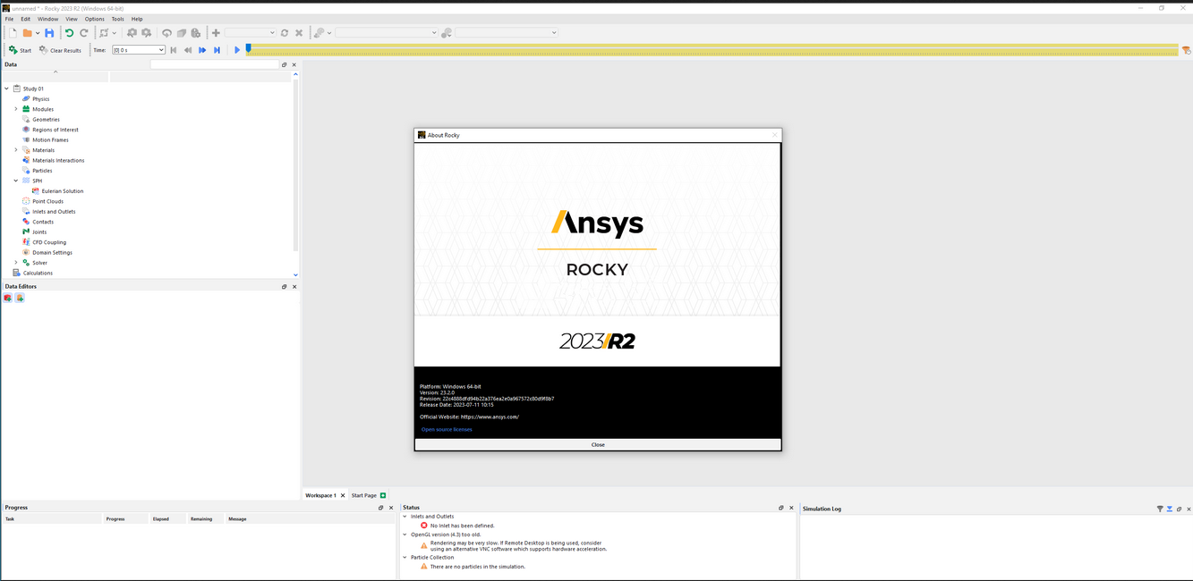Open the Tools menu
The height and width of the screenshot is (581, 1193).
point(117,18)
